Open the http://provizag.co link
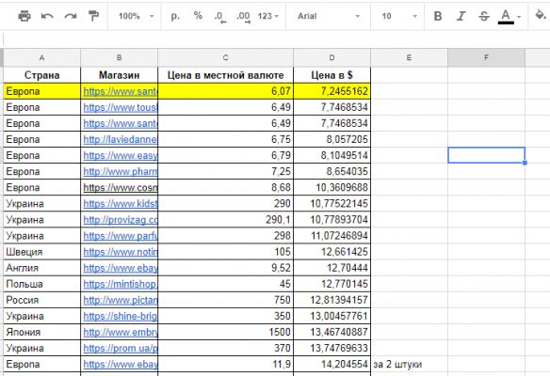550x376 pixels. [121, 220]
